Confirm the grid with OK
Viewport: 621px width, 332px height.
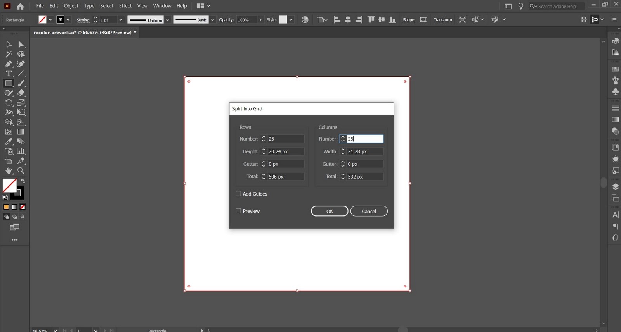tap(330, 211)
